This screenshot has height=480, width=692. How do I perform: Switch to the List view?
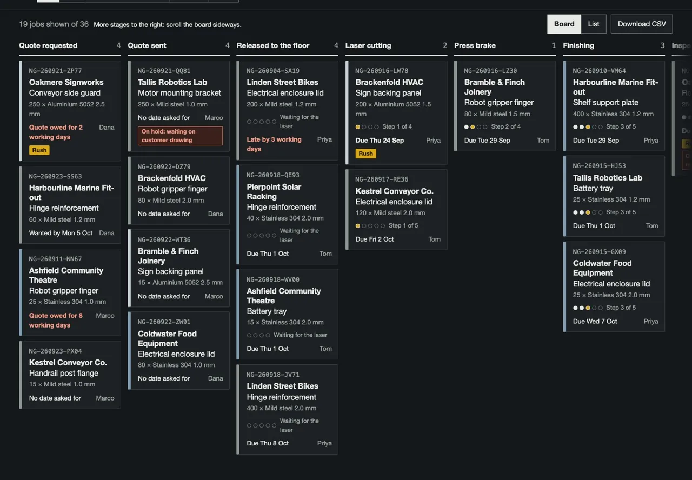tap(594, 24)
